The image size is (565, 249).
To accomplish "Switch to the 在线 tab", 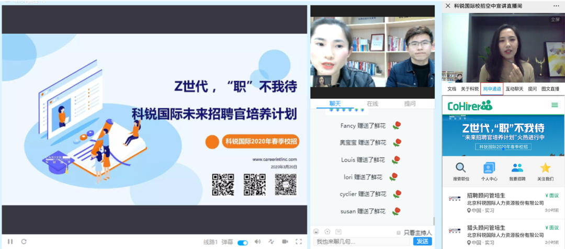I will click(x=372, y=104).
